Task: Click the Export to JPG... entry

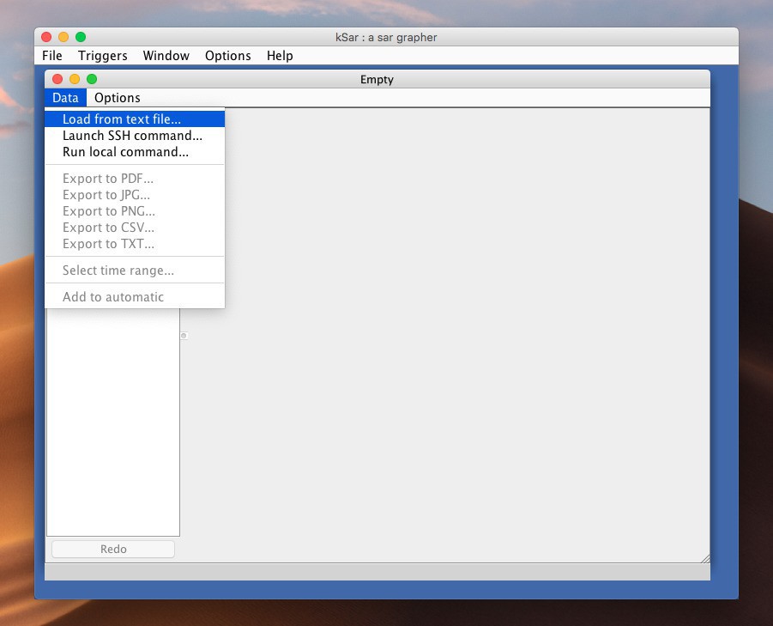Action: tap(135, 195)
